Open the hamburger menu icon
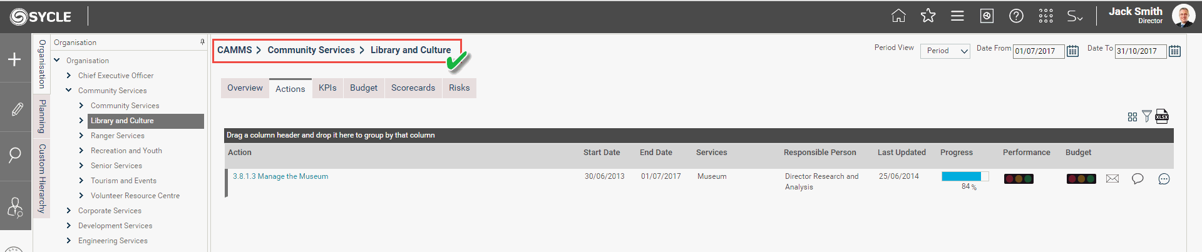 pos(957,16)
